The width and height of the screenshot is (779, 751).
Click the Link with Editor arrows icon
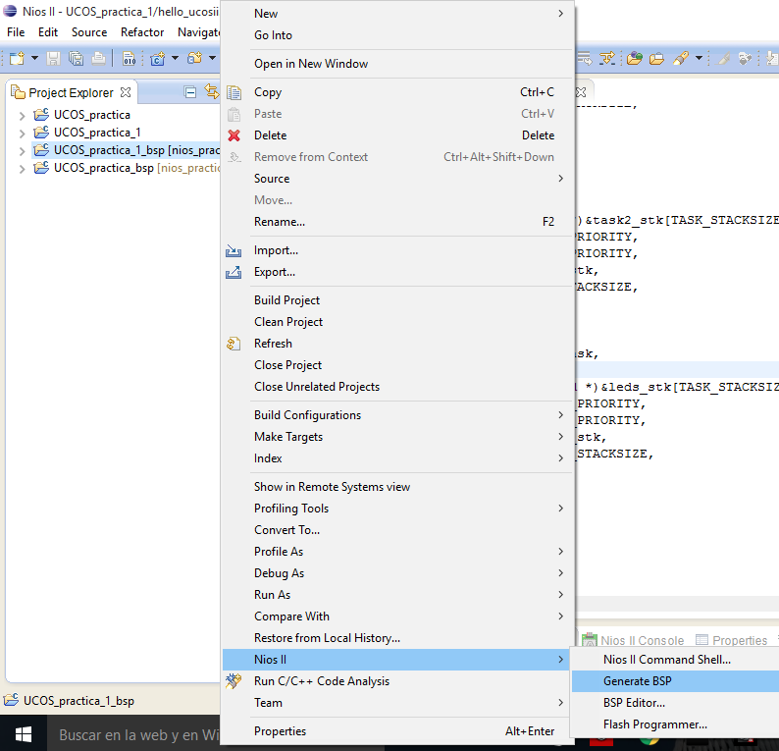click(212, 92)
